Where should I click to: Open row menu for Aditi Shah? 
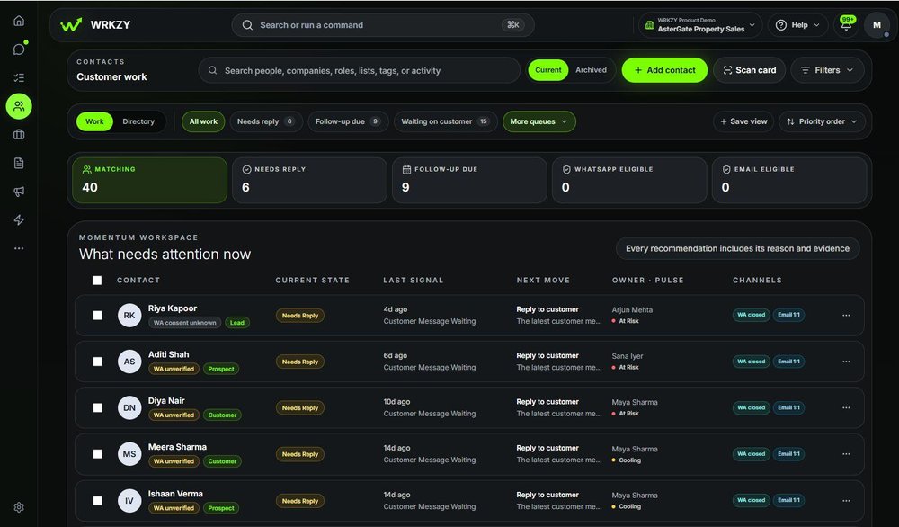click(x=846, y=362)
